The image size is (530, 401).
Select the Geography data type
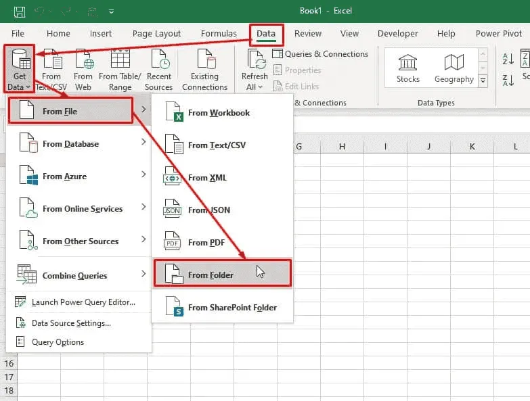coord(454,68)
